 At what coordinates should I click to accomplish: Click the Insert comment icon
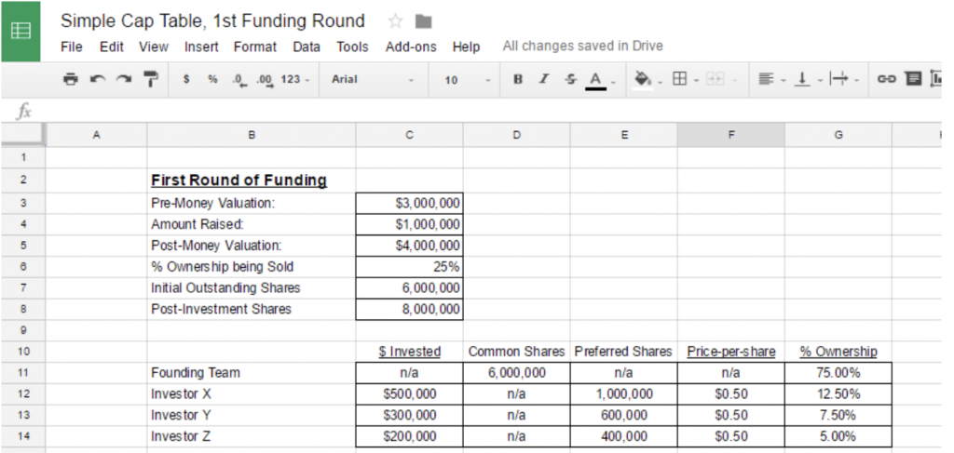[913, 80]
